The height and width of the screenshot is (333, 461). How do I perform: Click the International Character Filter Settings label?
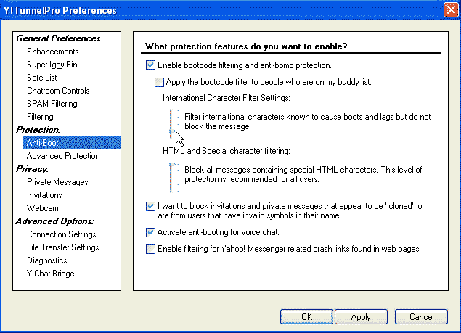[x=227, y=98]
